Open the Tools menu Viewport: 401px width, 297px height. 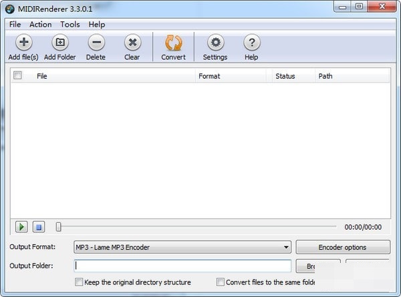coord(70,25)
